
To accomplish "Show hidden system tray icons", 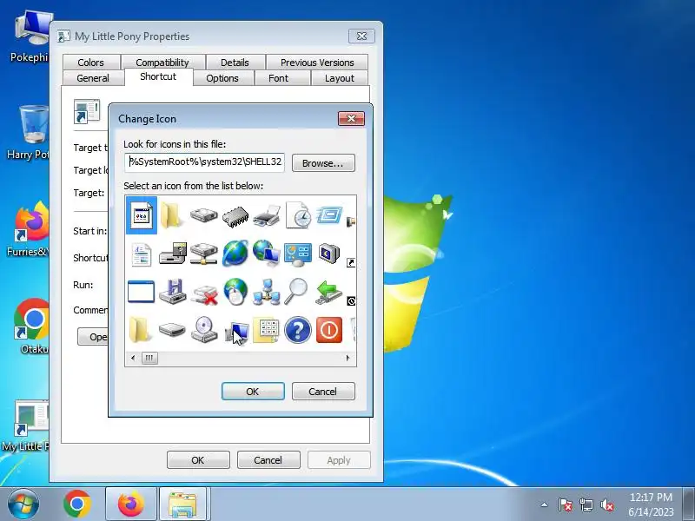I will coord(545,505).
